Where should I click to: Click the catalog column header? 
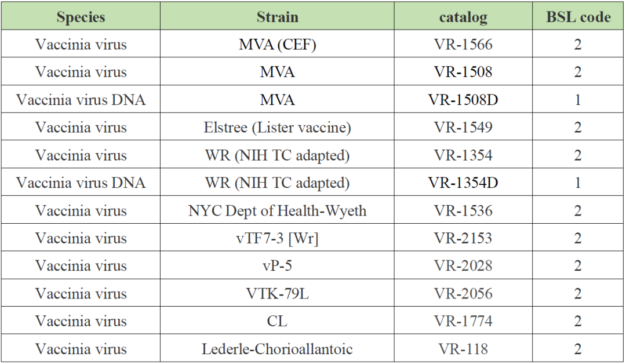pyautogui.click(x=463, y=17)
